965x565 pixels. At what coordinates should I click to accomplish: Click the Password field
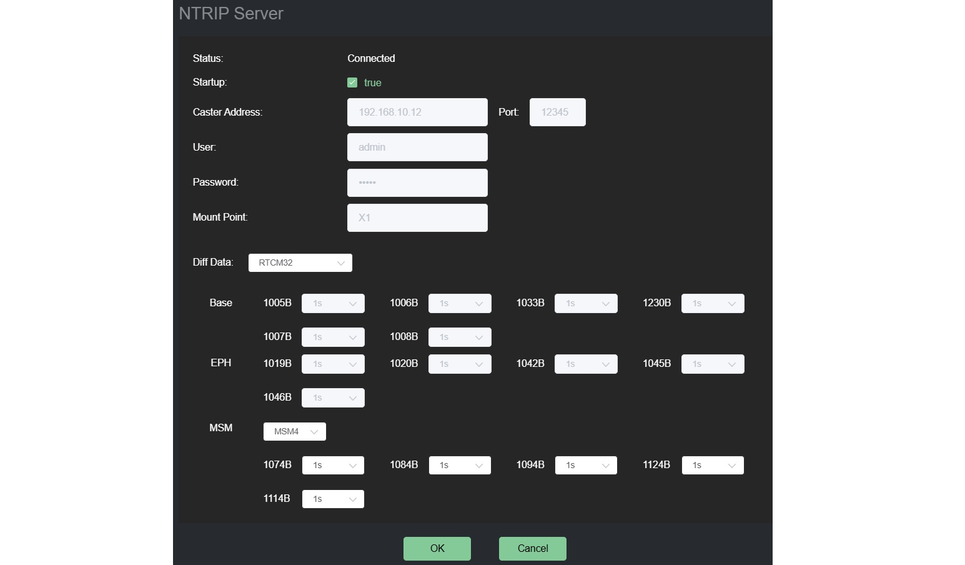417,182
